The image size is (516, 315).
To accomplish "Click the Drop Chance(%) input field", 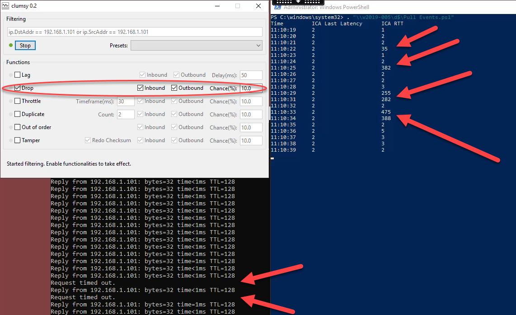I will click(x=251, y=88).
